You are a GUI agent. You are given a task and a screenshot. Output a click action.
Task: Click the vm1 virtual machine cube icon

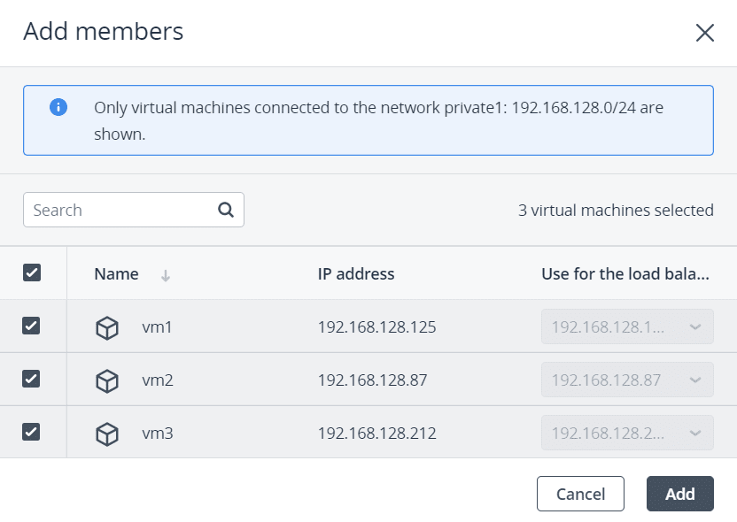(107, 328)
